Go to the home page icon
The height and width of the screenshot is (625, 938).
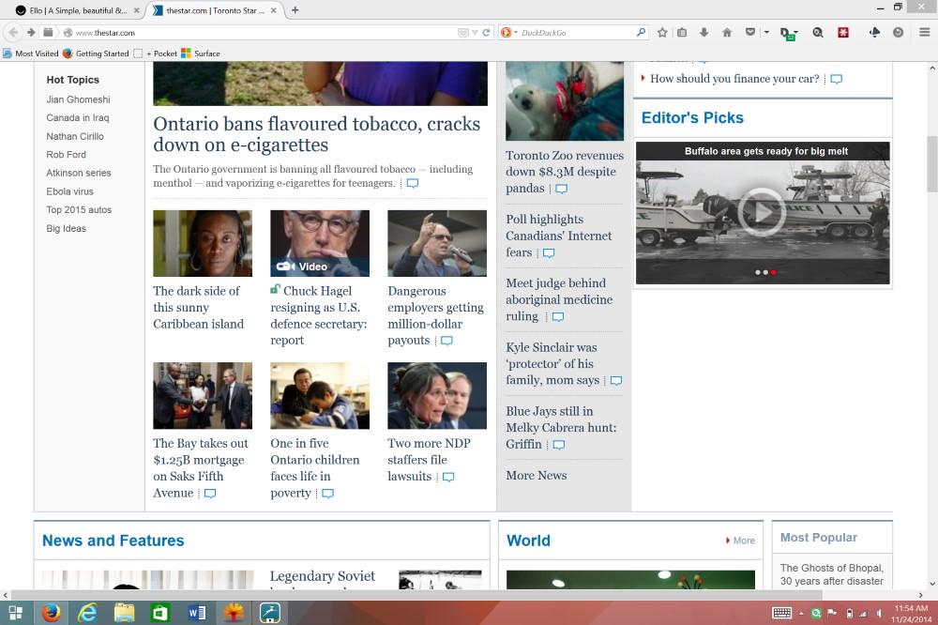(x=727, y=32)
